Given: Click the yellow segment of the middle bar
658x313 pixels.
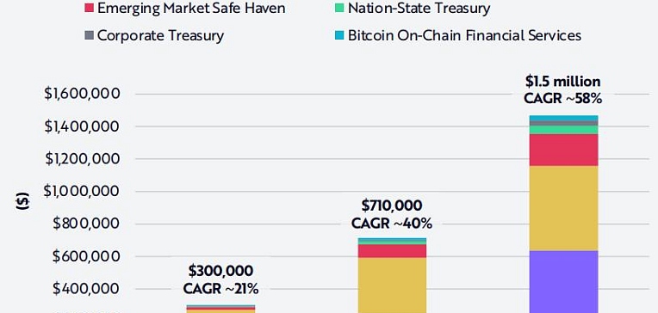Looking at the screenshot, I should 392,285.
